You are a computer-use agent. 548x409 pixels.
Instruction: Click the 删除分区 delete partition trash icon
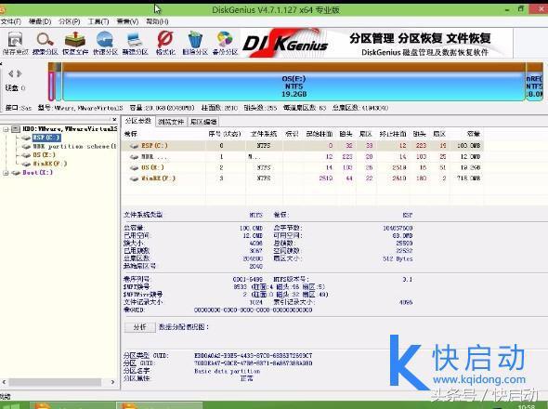tap(195, 43)
